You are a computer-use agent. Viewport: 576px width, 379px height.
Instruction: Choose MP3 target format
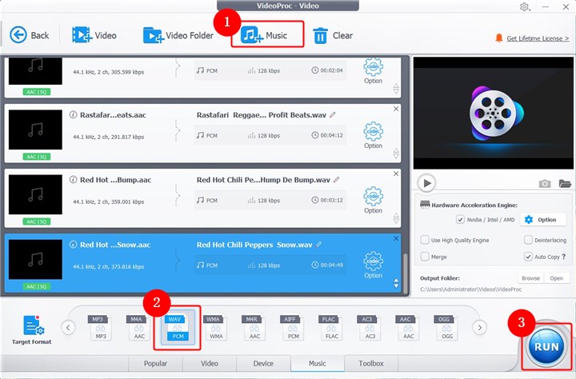point(99,327)
